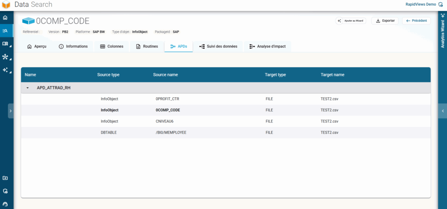
Task: Click the orange Data Search logo
Action: (6, 4)
